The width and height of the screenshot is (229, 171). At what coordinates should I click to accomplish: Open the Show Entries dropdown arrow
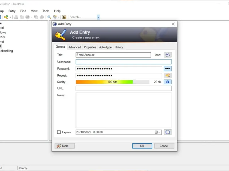point(58,17)
